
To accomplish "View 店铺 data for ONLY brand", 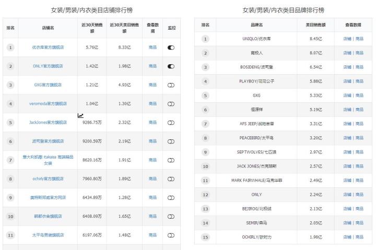I will pos(347,194).
